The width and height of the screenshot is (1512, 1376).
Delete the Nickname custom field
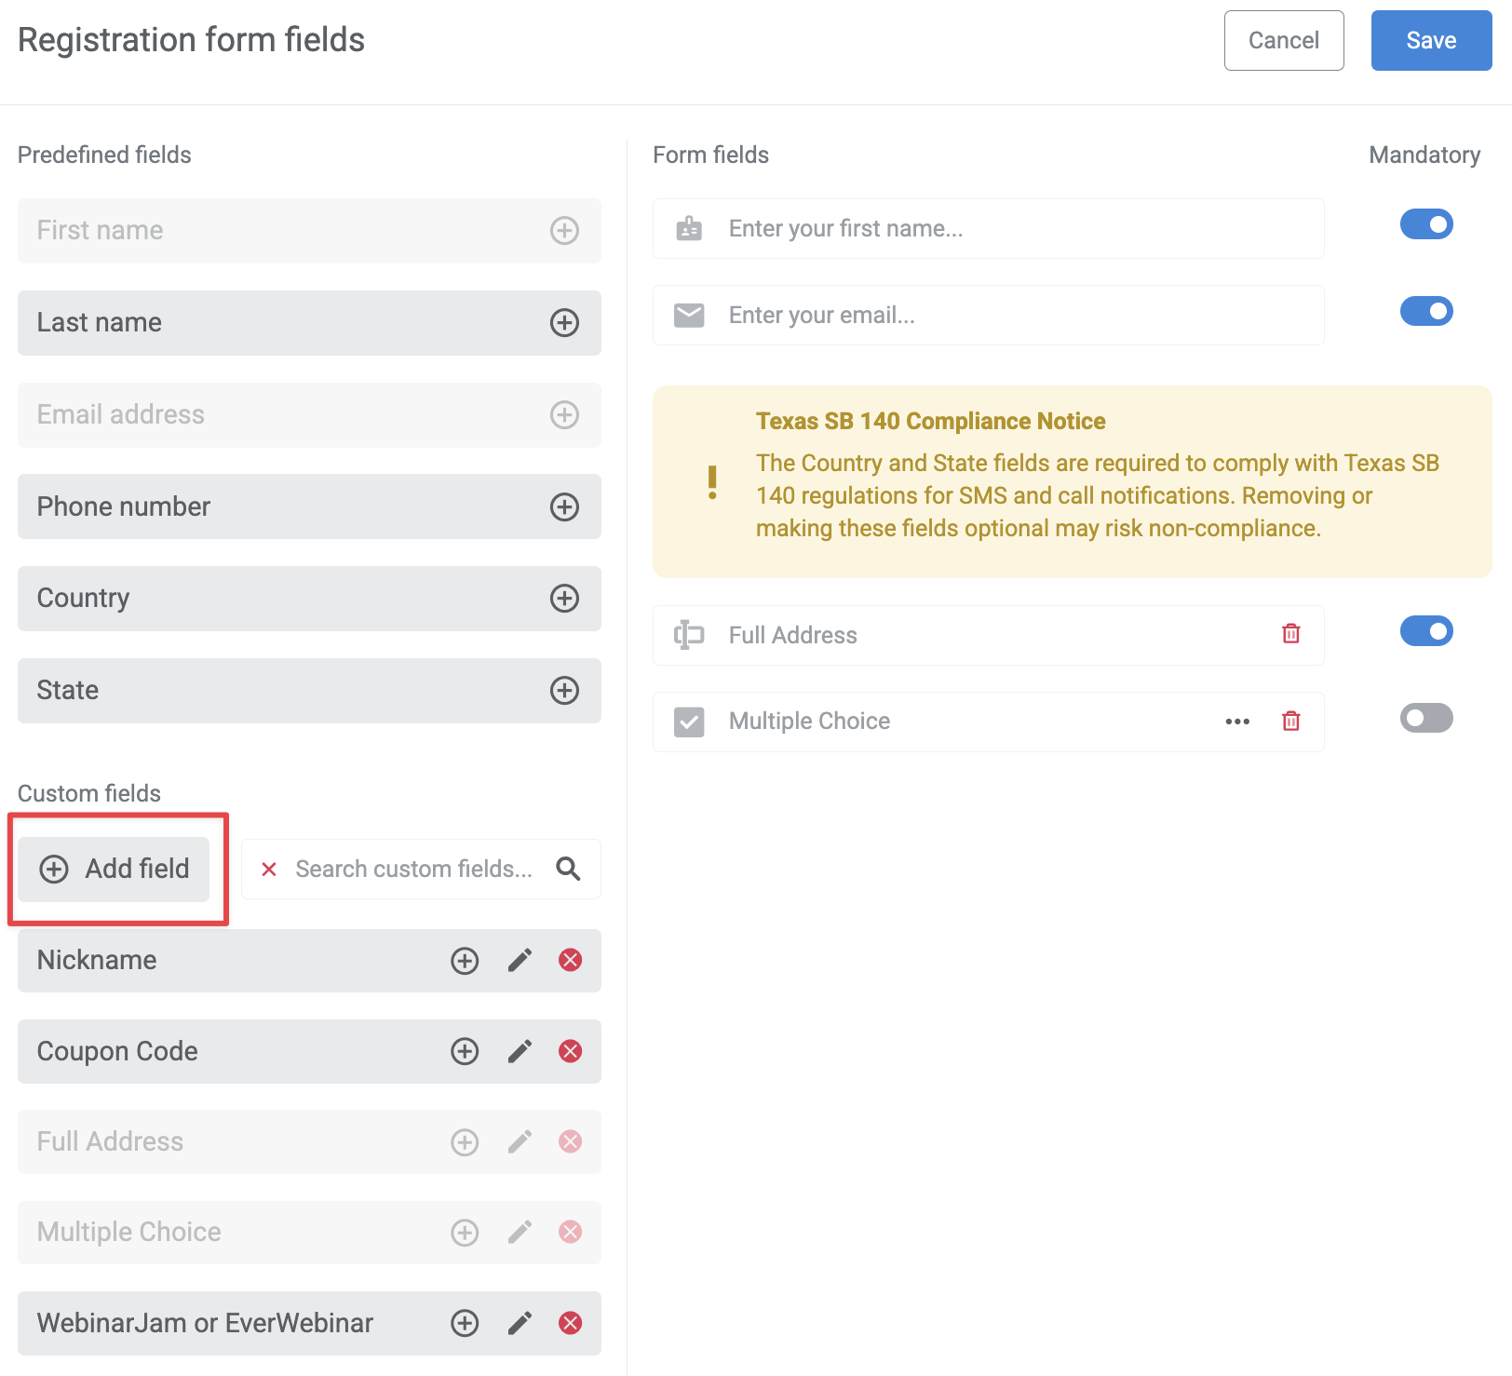570,960
